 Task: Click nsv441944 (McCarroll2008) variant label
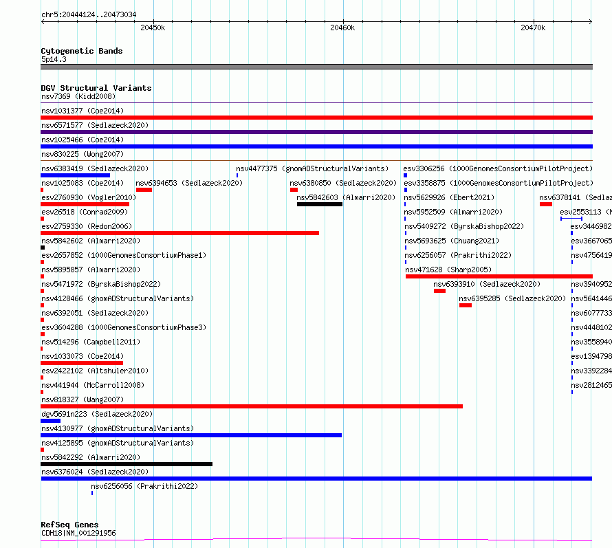(x=93, y=385)
